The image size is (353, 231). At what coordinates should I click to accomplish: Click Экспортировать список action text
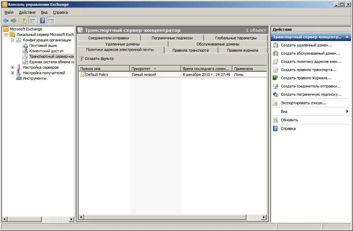[304, 103]
